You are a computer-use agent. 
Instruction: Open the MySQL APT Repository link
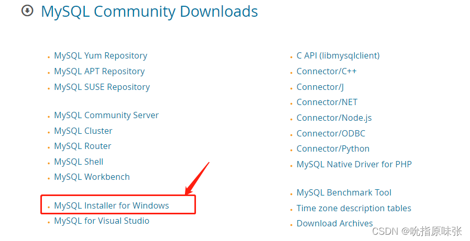point(99,72)
